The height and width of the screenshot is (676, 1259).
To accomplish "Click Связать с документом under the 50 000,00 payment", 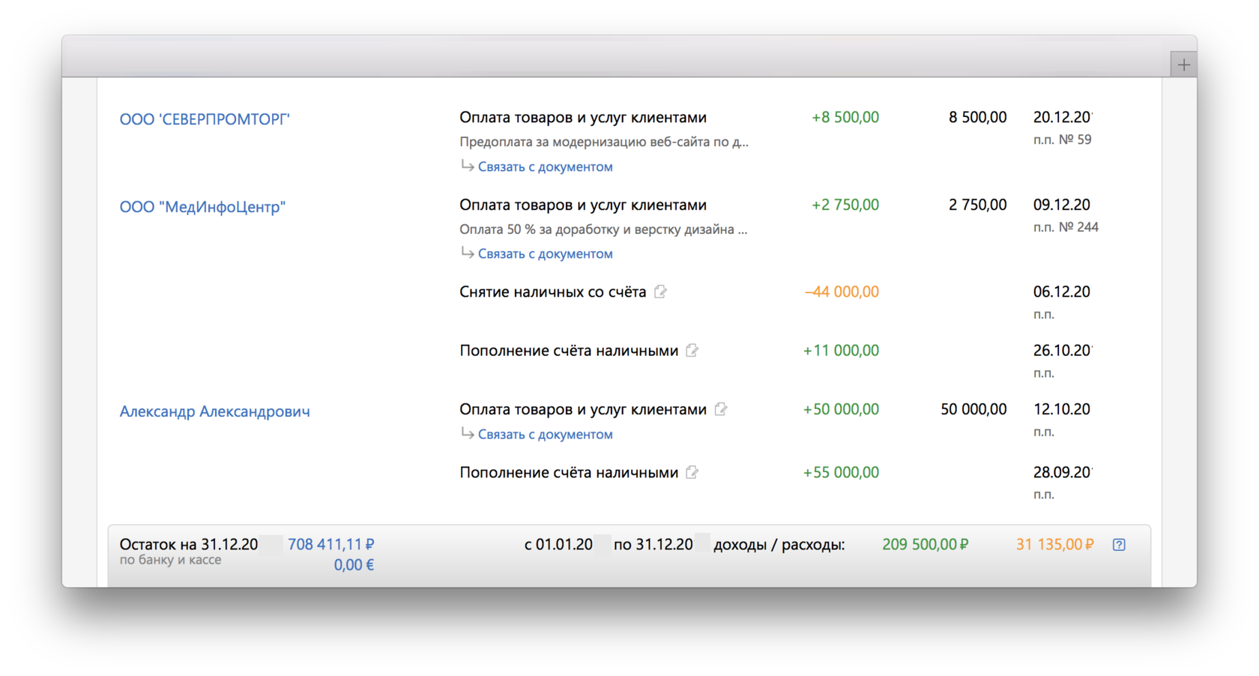I will tap(545, 435).
